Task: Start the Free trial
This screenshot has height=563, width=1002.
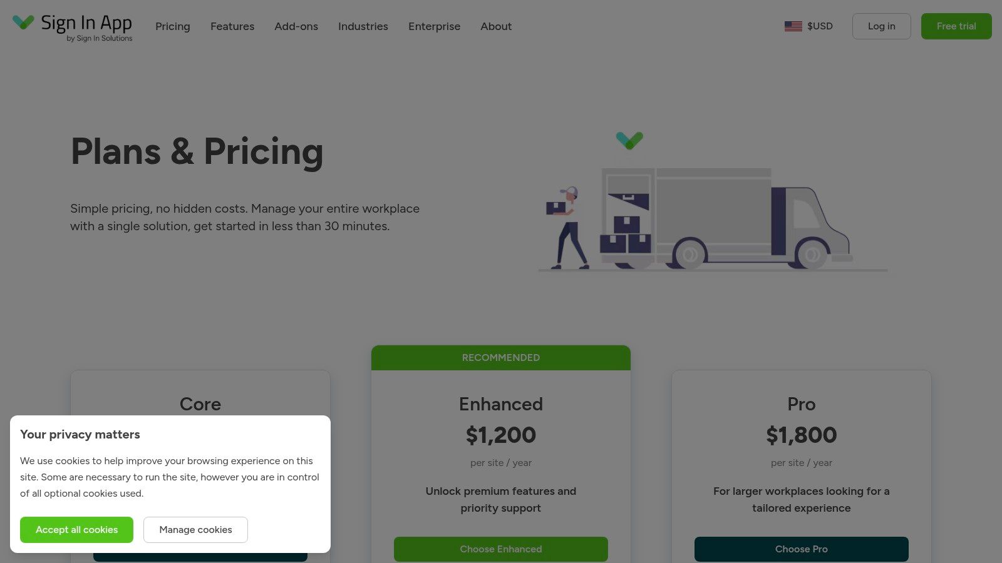Action: click(956, 26)
